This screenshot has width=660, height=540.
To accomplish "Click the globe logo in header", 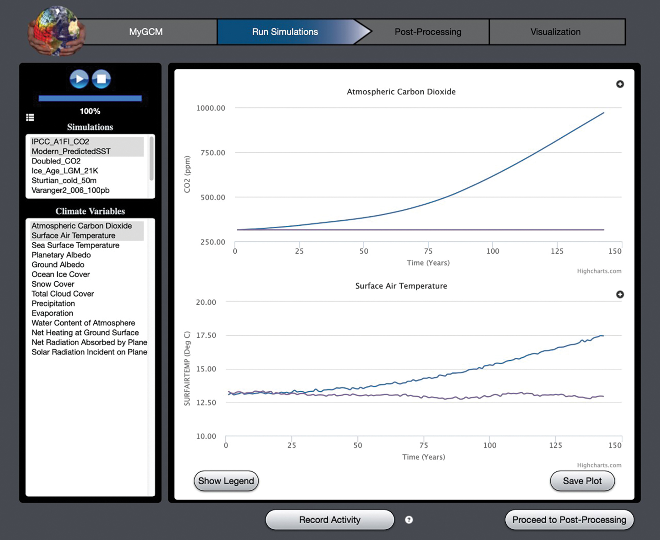I will (x=57, y=31).
